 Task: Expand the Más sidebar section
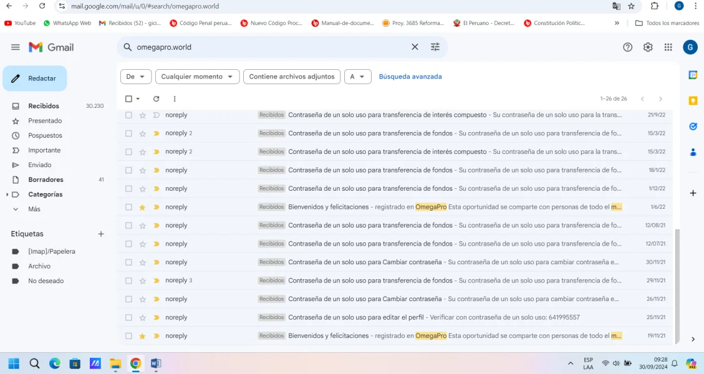34,209
